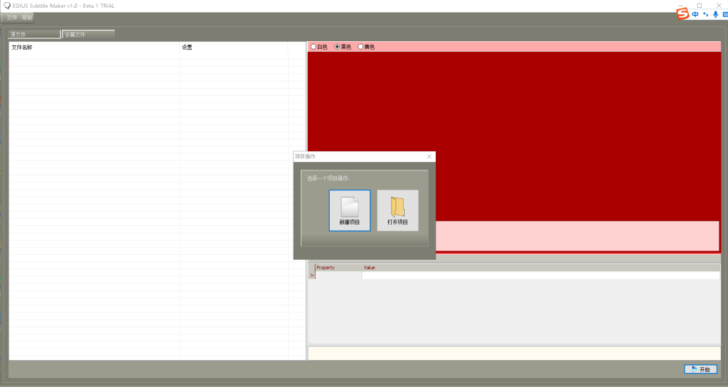Close the 项目操作 dialog
The image size is (728, 387).
pos(429,157)
